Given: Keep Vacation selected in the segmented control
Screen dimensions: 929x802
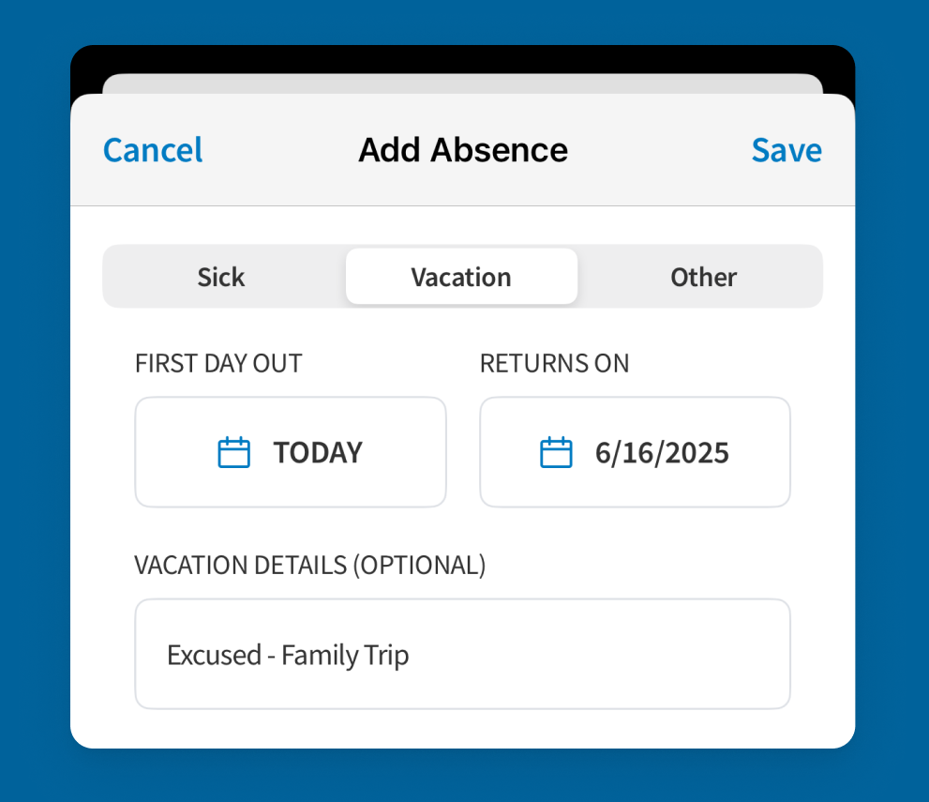Looking at the screenshot, I should [460, 277].
